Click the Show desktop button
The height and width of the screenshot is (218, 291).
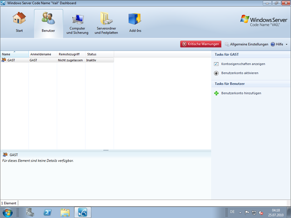tap(289, 213)
